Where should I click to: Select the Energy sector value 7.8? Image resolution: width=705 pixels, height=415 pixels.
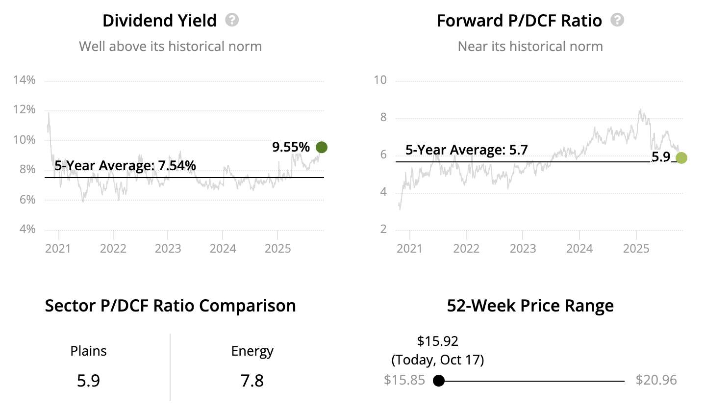pyautogui.click(x=252, y=381)
